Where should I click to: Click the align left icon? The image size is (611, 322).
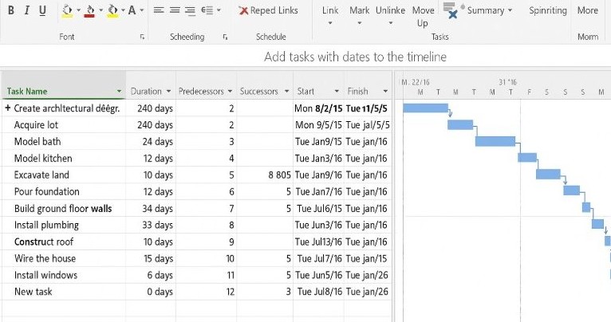159,10
